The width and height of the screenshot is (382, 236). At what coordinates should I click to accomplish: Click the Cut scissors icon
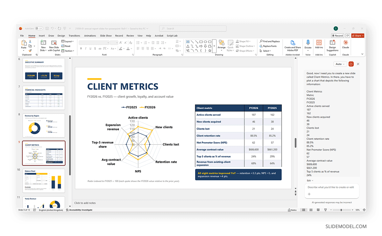tap(30, 41)
